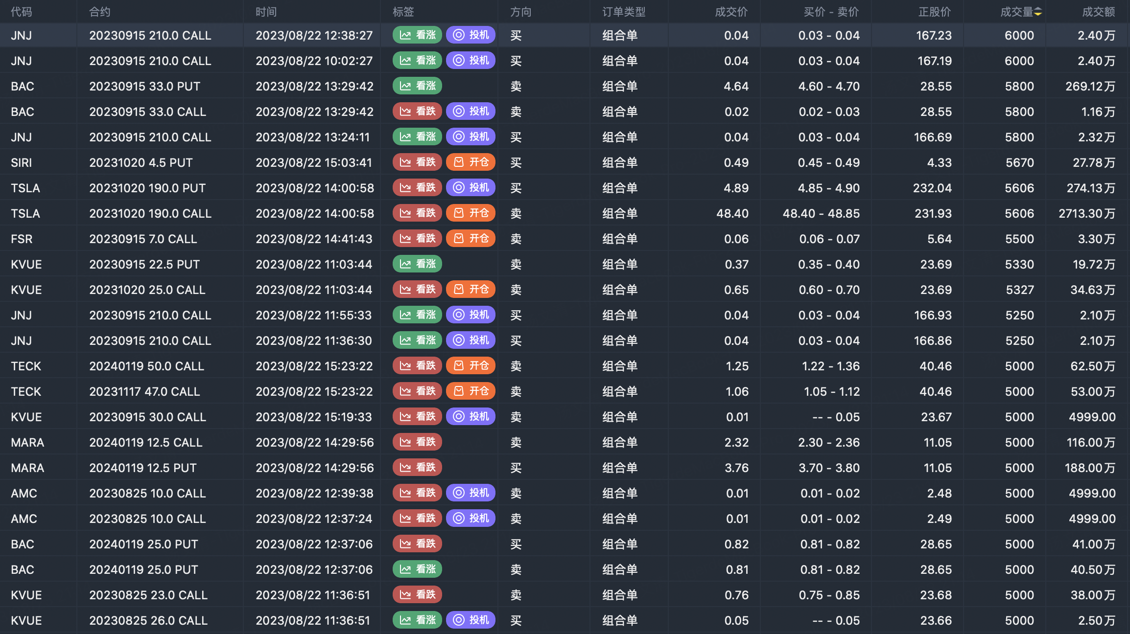The width and height of the screenshot is (1130, 634).
Task: Click the 看涨 tag on KVUE 22.5 PUT row
Action: [417, 264]
